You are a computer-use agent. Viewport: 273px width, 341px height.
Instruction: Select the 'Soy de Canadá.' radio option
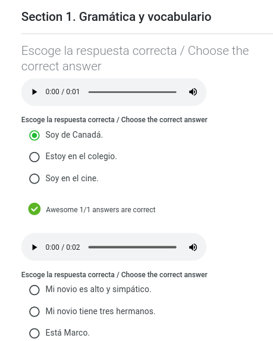(x=34, y=135)
